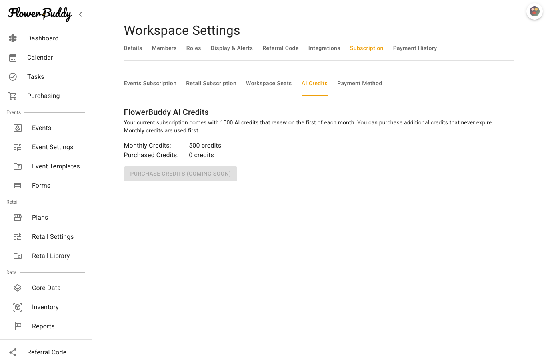Click the Plans storefront icon
The image size is (546, 360).
click(x=18, y=218)
